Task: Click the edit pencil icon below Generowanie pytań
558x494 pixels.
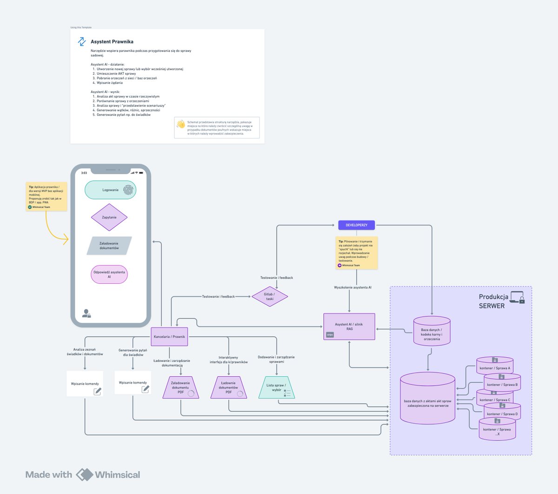Action: tap(146, 389)
